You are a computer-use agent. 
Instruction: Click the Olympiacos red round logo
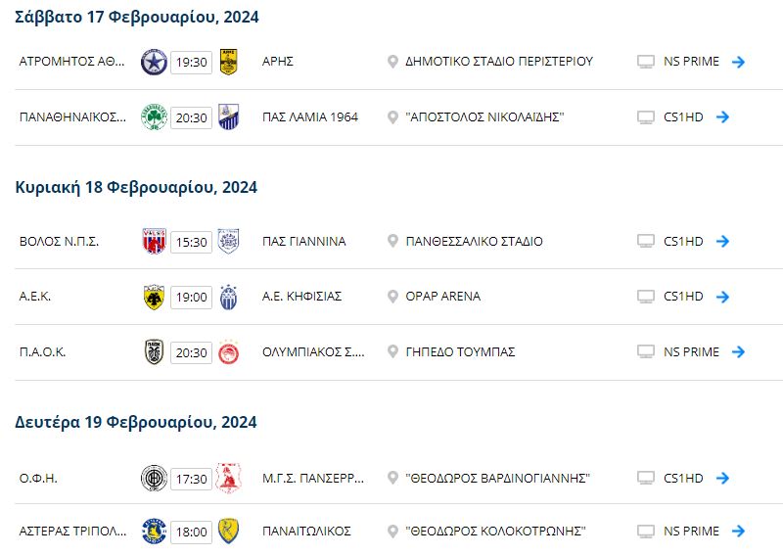pos(228,352)
